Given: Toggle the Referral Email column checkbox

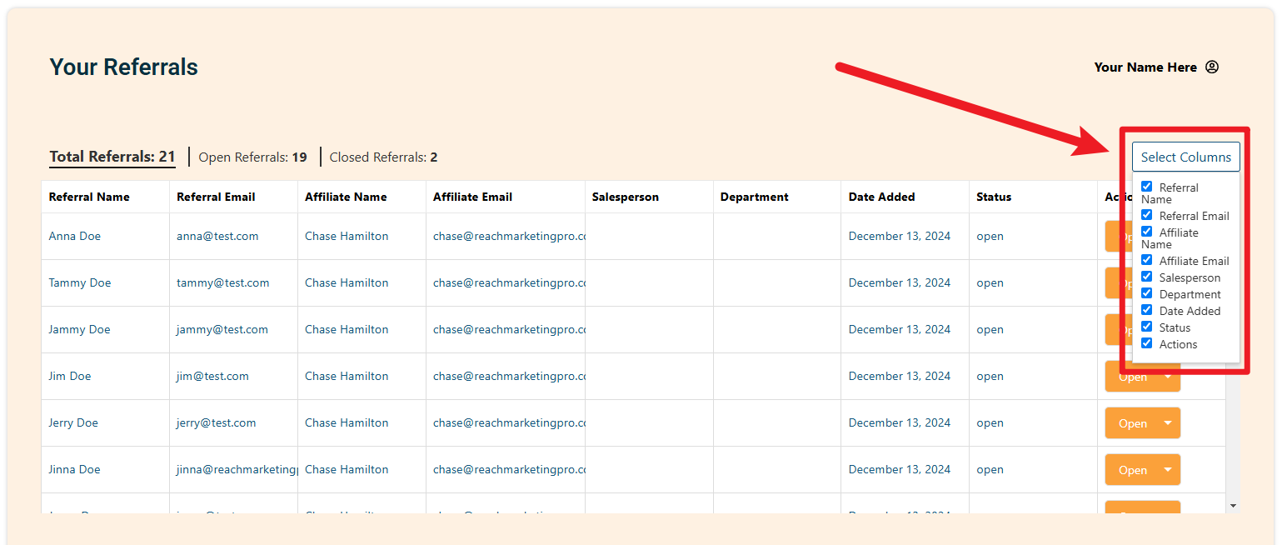Looking at the screenshot, I should pos(1147,215).
